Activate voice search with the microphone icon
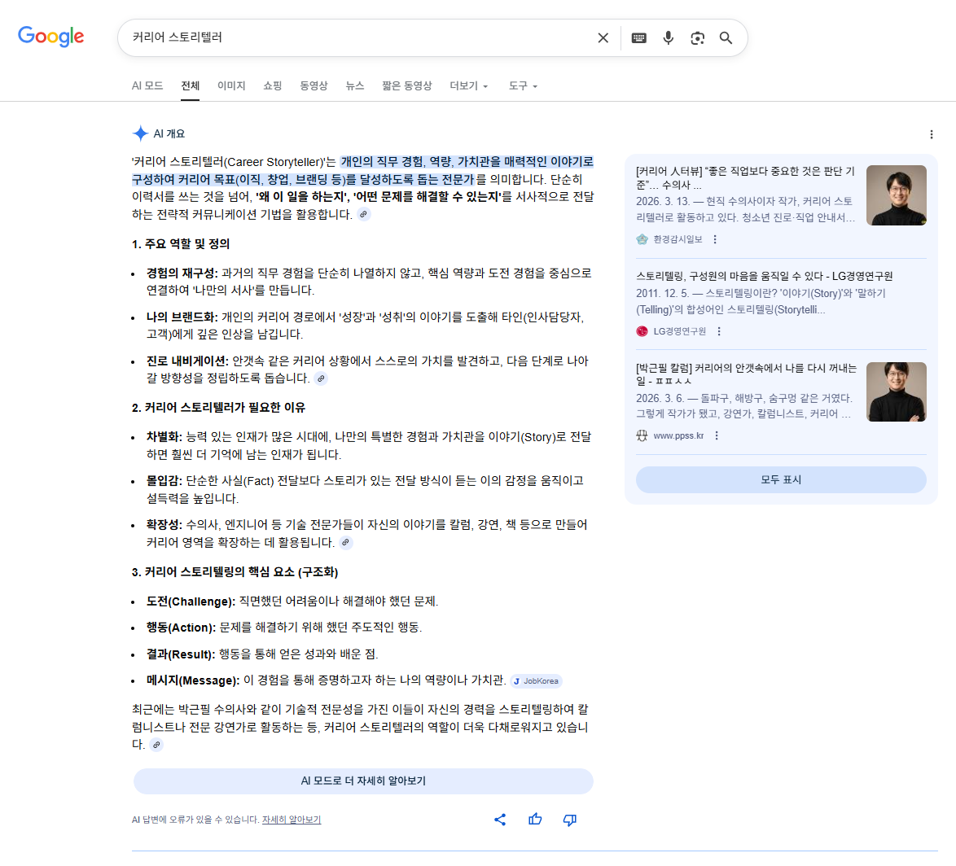Screen dimensions: 956x866 (x=668, y=37)
